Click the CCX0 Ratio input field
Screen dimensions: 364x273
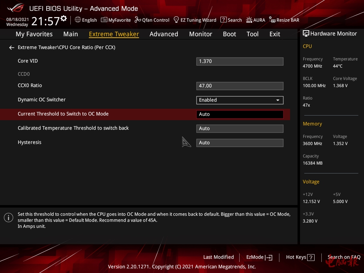point(240,86)
